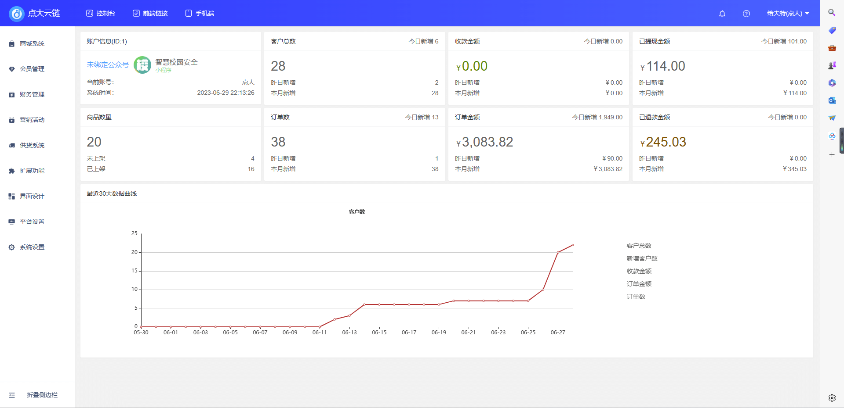Open 会员管理 in the sidebar

click(32, 69)
